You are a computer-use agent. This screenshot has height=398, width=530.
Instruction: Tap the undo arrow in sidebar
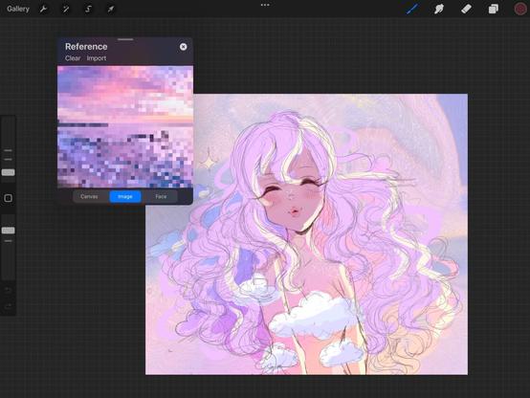tap(8, 291)
